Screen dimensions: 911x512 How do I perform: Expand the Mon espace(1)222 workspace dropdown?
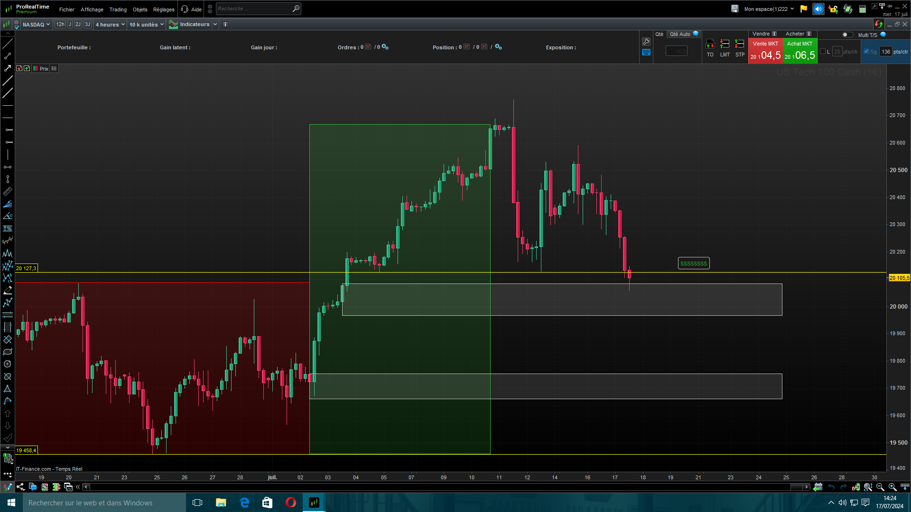tap(769, 9)
